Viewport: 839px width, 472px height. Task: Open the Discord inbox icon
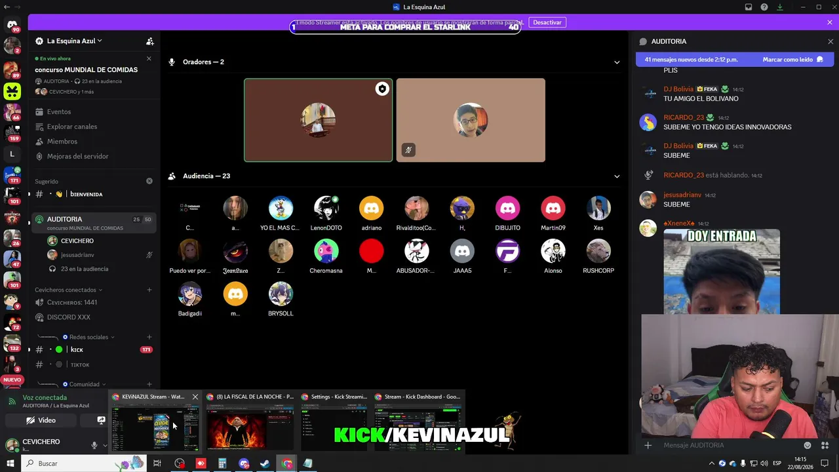pyautogui.click(x=749, y=7)
